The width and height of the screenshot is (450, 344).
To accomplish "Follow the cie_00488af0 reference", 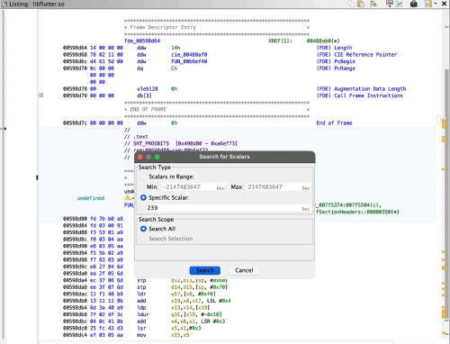I will (189, 55).
